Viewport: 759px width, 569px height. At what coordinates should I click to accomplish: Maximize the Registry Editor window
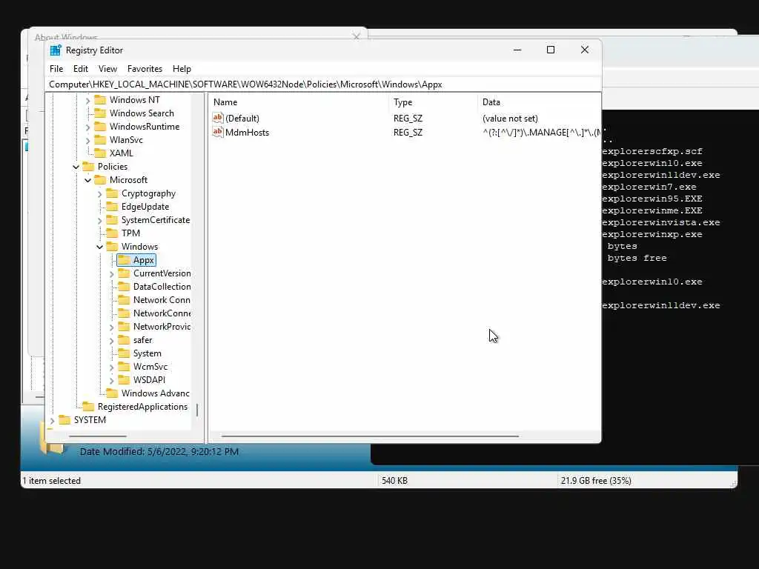tap(551, 50)
